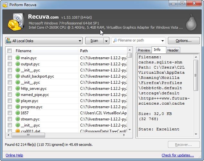This screenshot has width=204, height=161.
Task: Click green state icon next to file 1657
Action: pos(18,113)
